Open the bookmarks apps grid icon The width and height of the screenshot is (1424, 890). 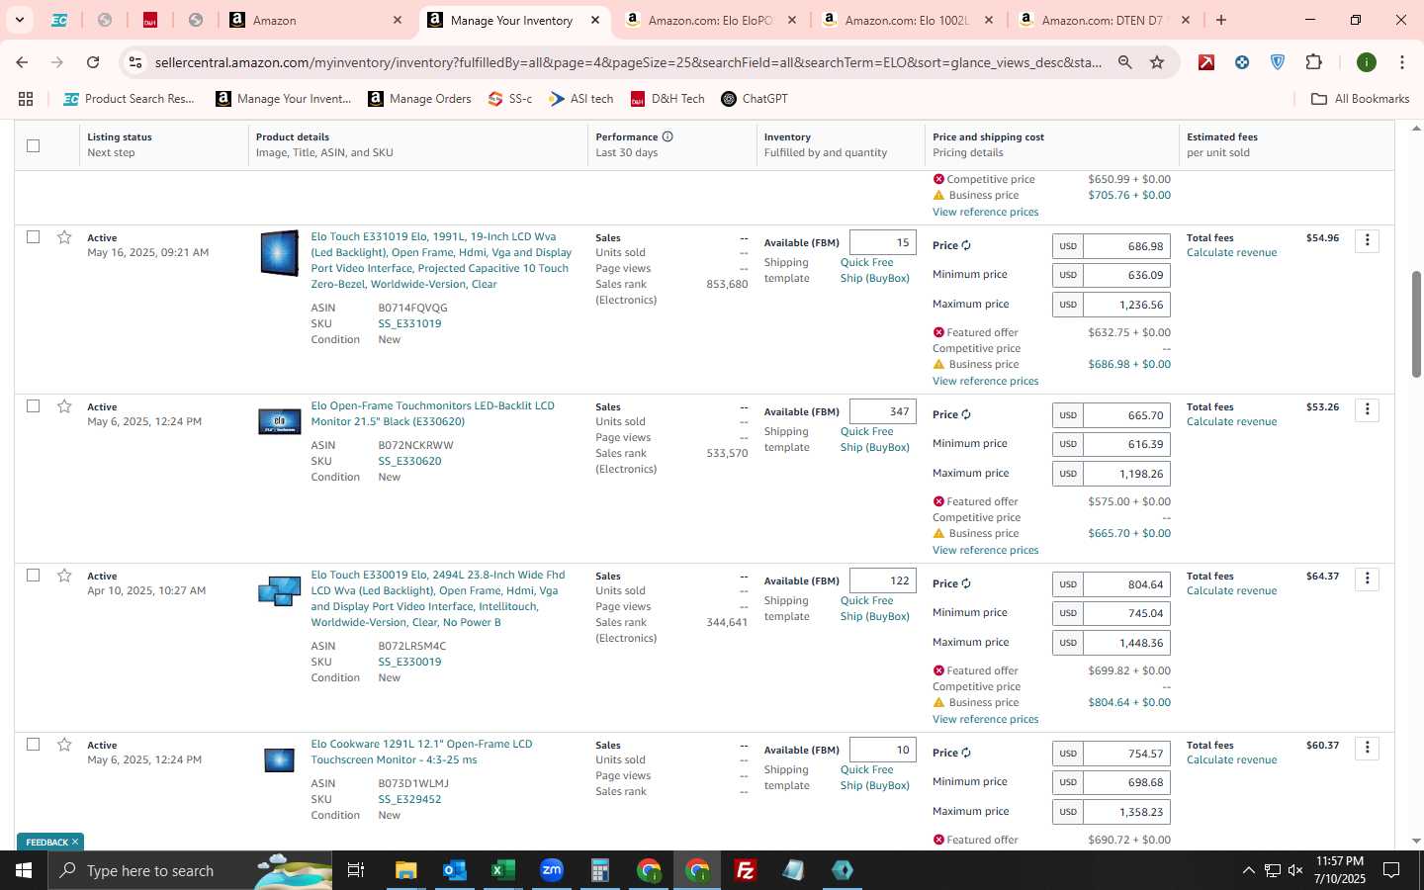coord(26,99)
